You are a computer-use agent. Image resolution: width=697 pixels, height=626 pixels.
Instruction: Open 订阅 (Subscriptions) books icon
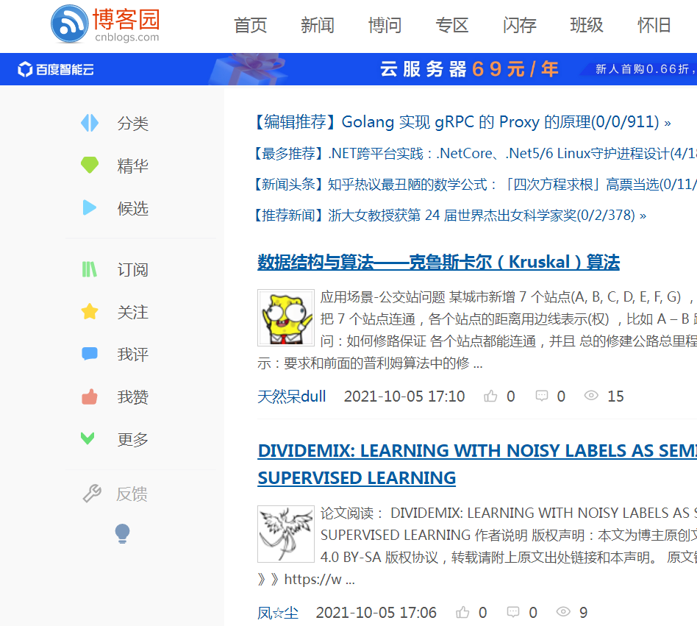coord(90,270)
